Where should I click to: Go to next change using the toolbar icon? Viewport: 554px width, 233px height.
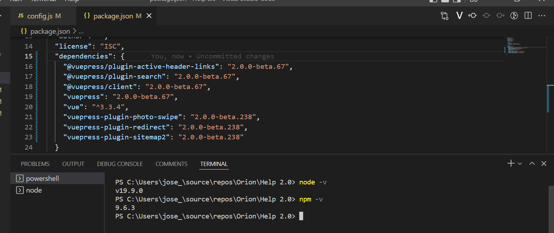point(500,15)
